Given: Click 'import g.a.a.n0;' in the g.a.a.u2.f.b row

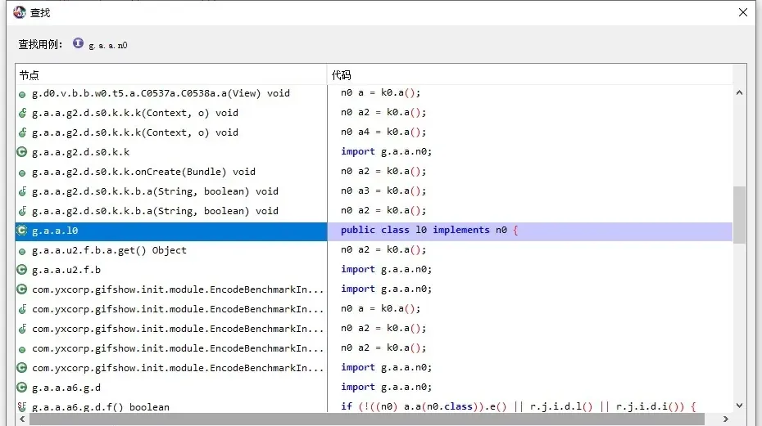Looking at the screenshot, I should coord(387,269).
